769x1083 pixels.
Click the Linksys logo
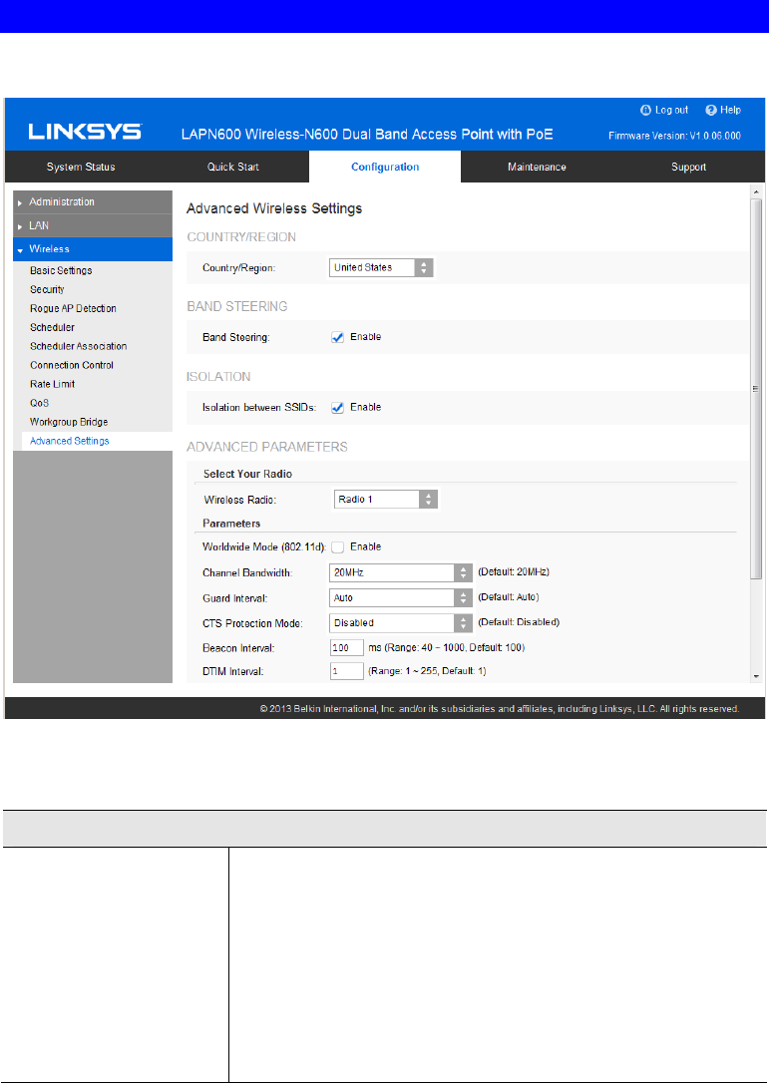click(85, 133)
